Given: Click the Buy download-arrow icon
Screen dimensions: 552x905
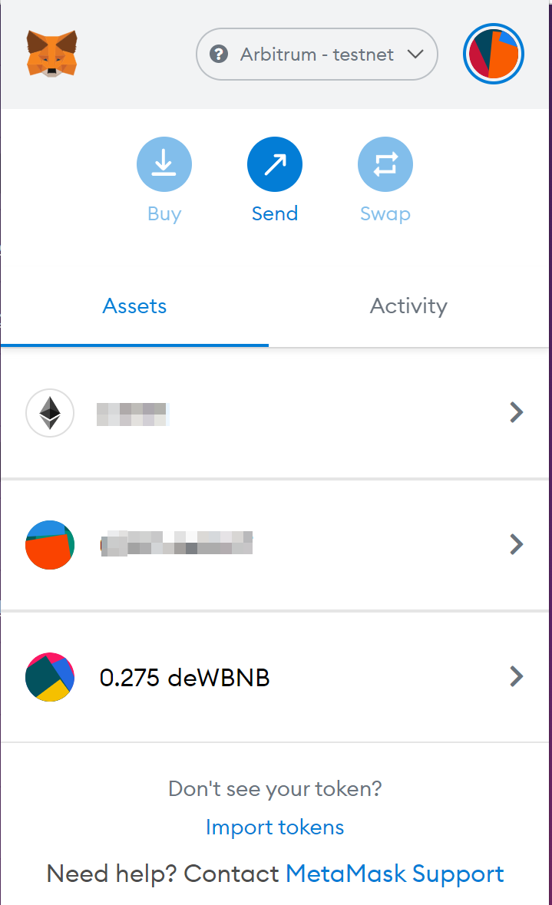Looking at the screenshot, I should coord(164,163).
